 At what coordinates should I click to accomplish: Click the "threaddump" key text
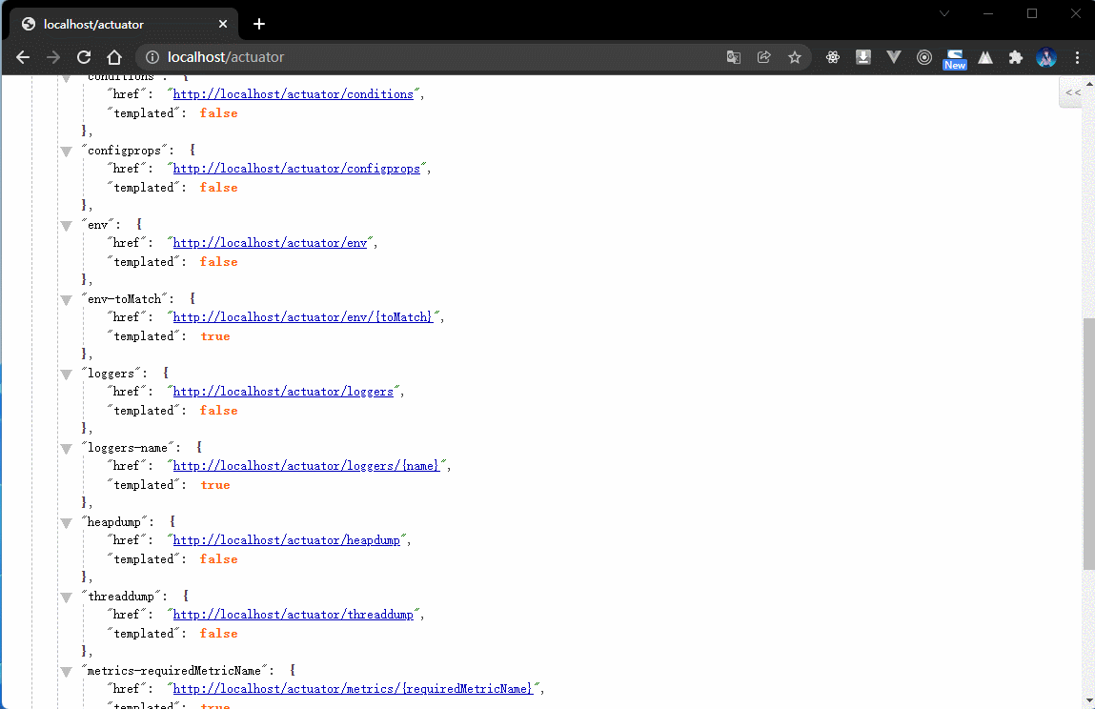click(121, 596)
